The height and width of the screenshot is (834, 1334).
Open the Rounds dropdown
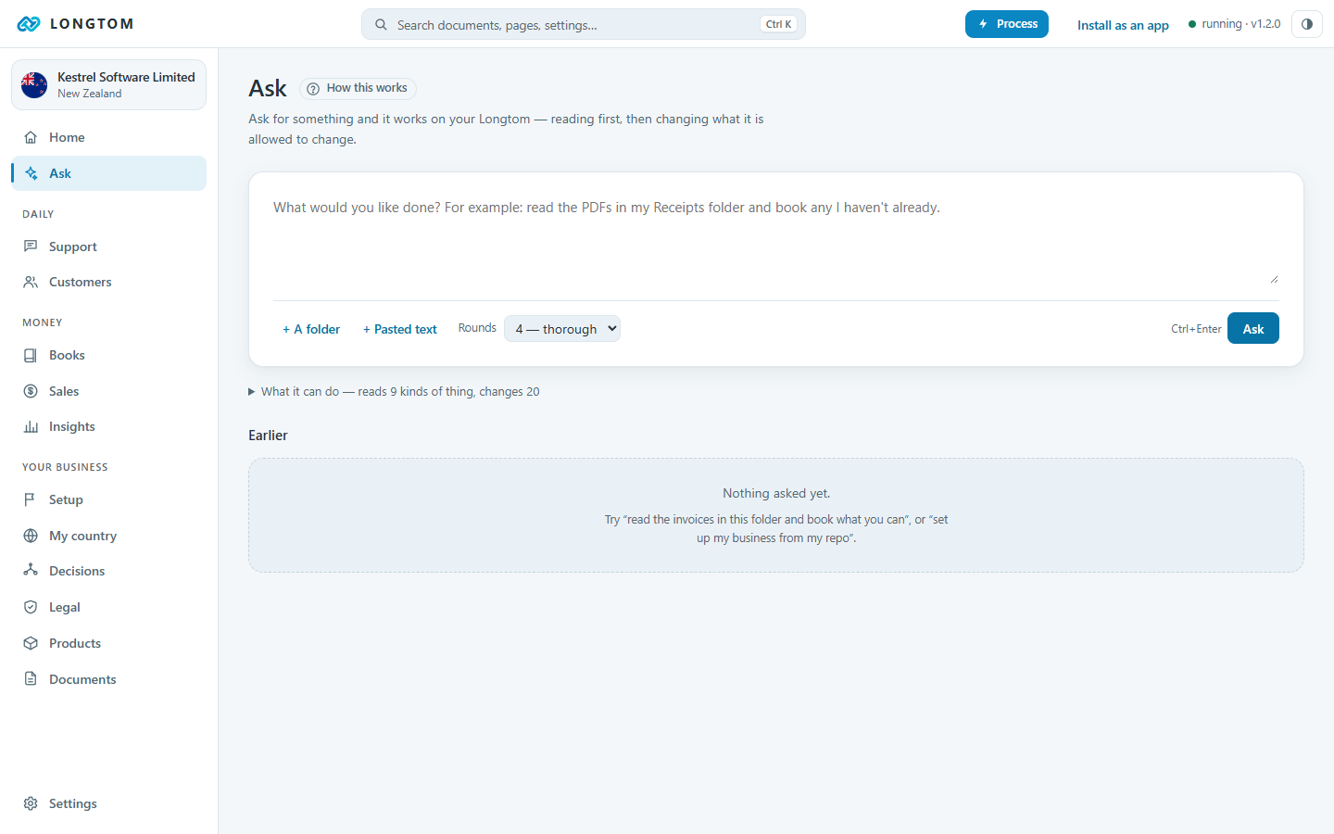(x=562, y=329)
